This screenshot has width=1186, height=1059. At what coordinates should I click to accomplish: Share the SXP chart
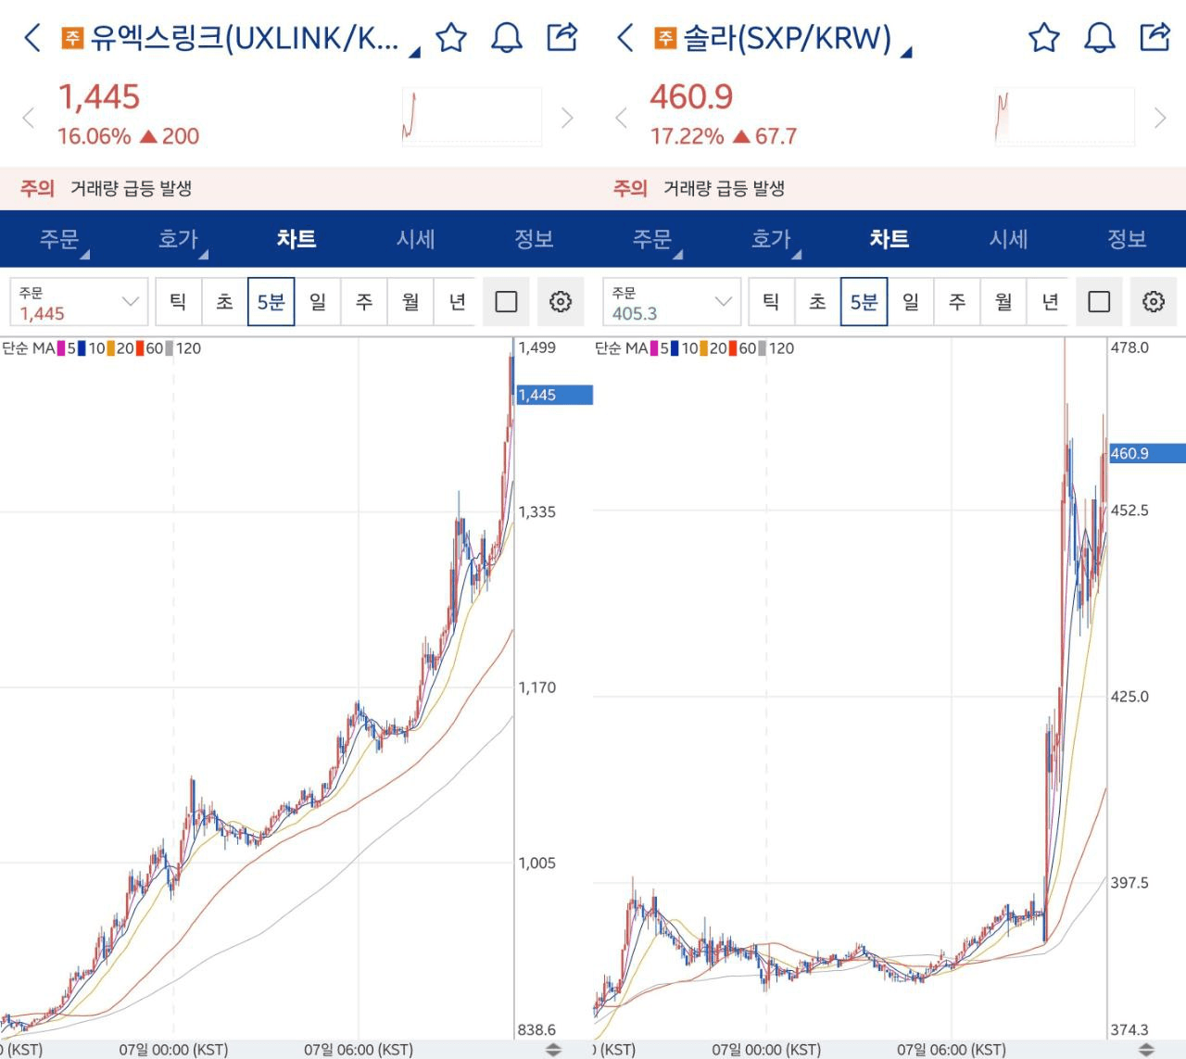coord(1155,37)
